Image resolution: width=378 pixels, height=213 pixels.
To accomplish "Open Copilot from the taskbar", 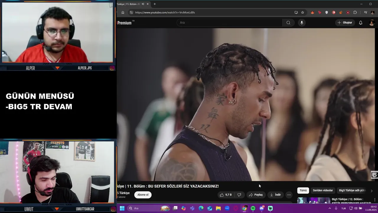I will (184, 208).
